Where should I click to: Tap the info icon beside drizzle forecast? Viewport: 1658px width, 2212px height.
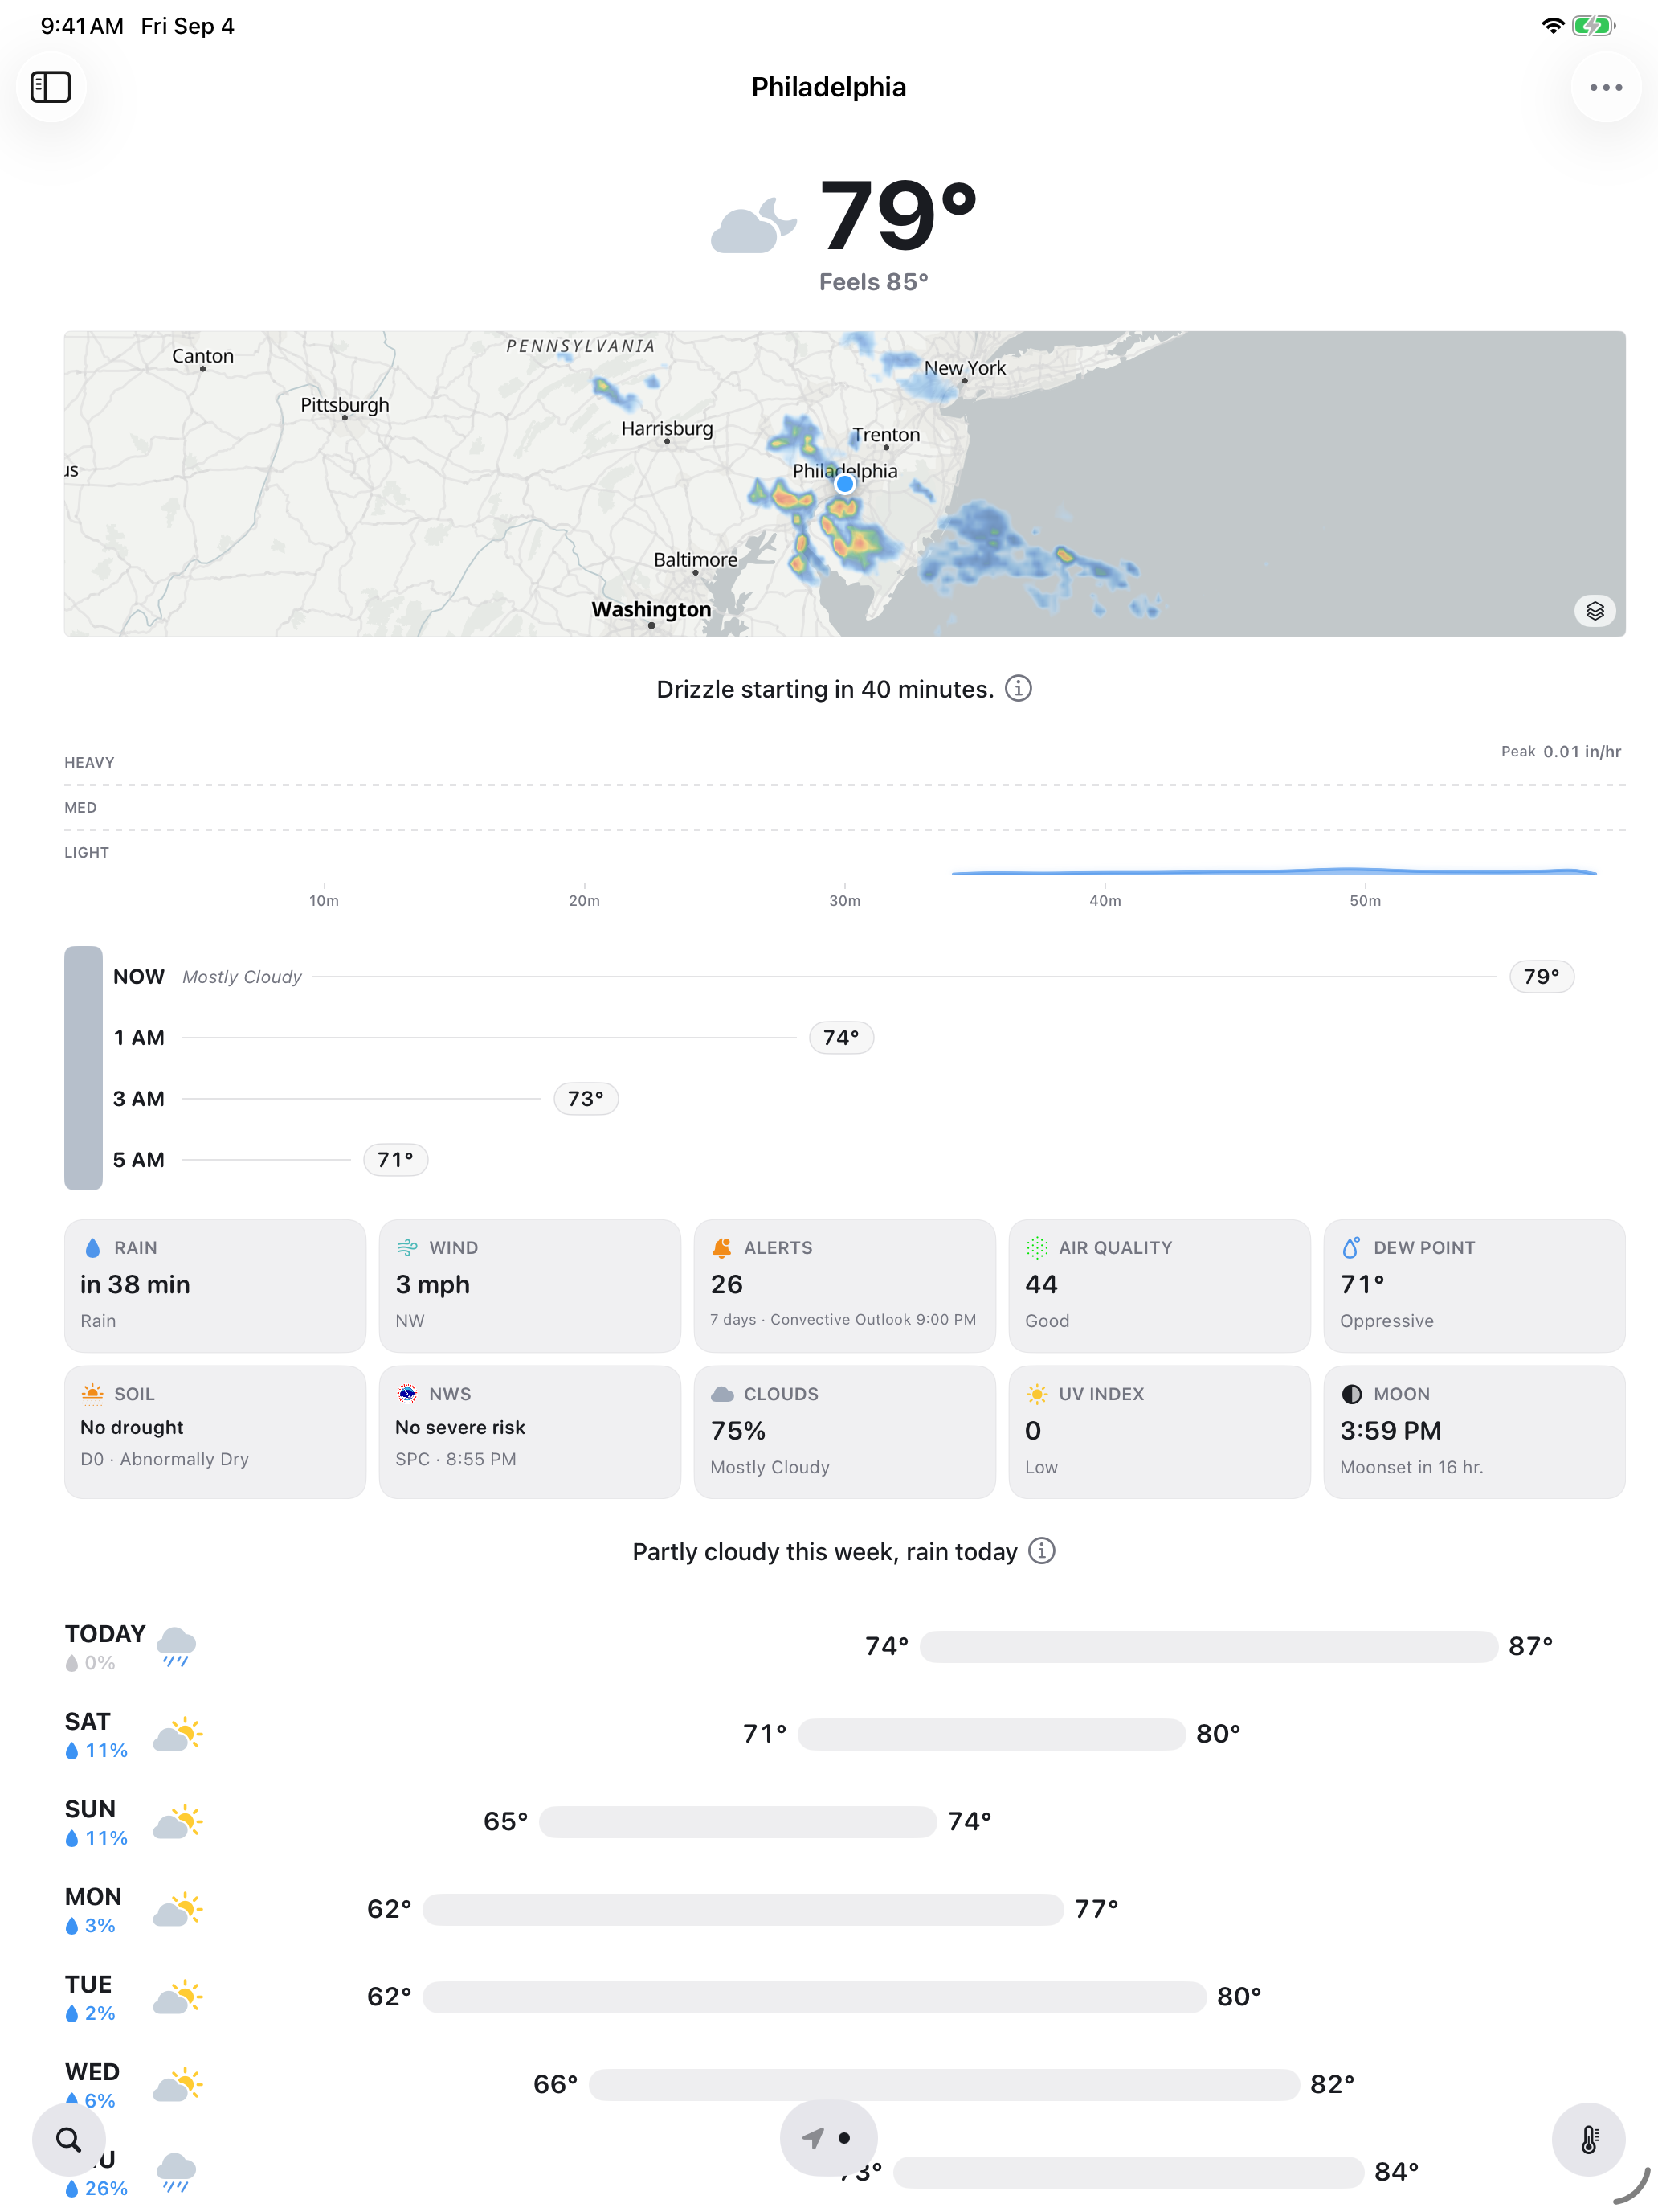[1018, 688]
